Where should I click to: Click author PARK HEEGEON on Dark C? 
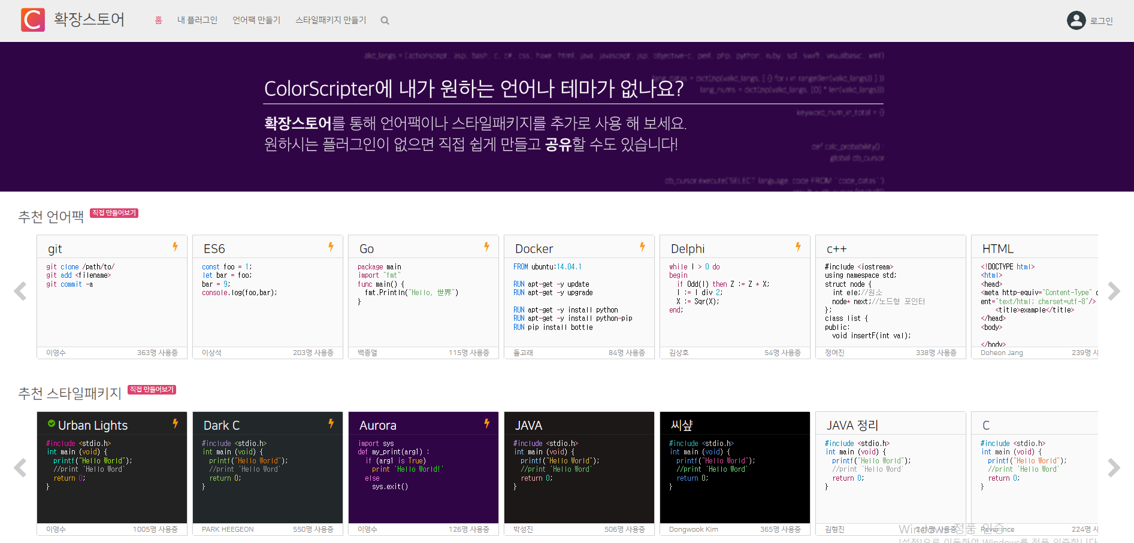228,529
